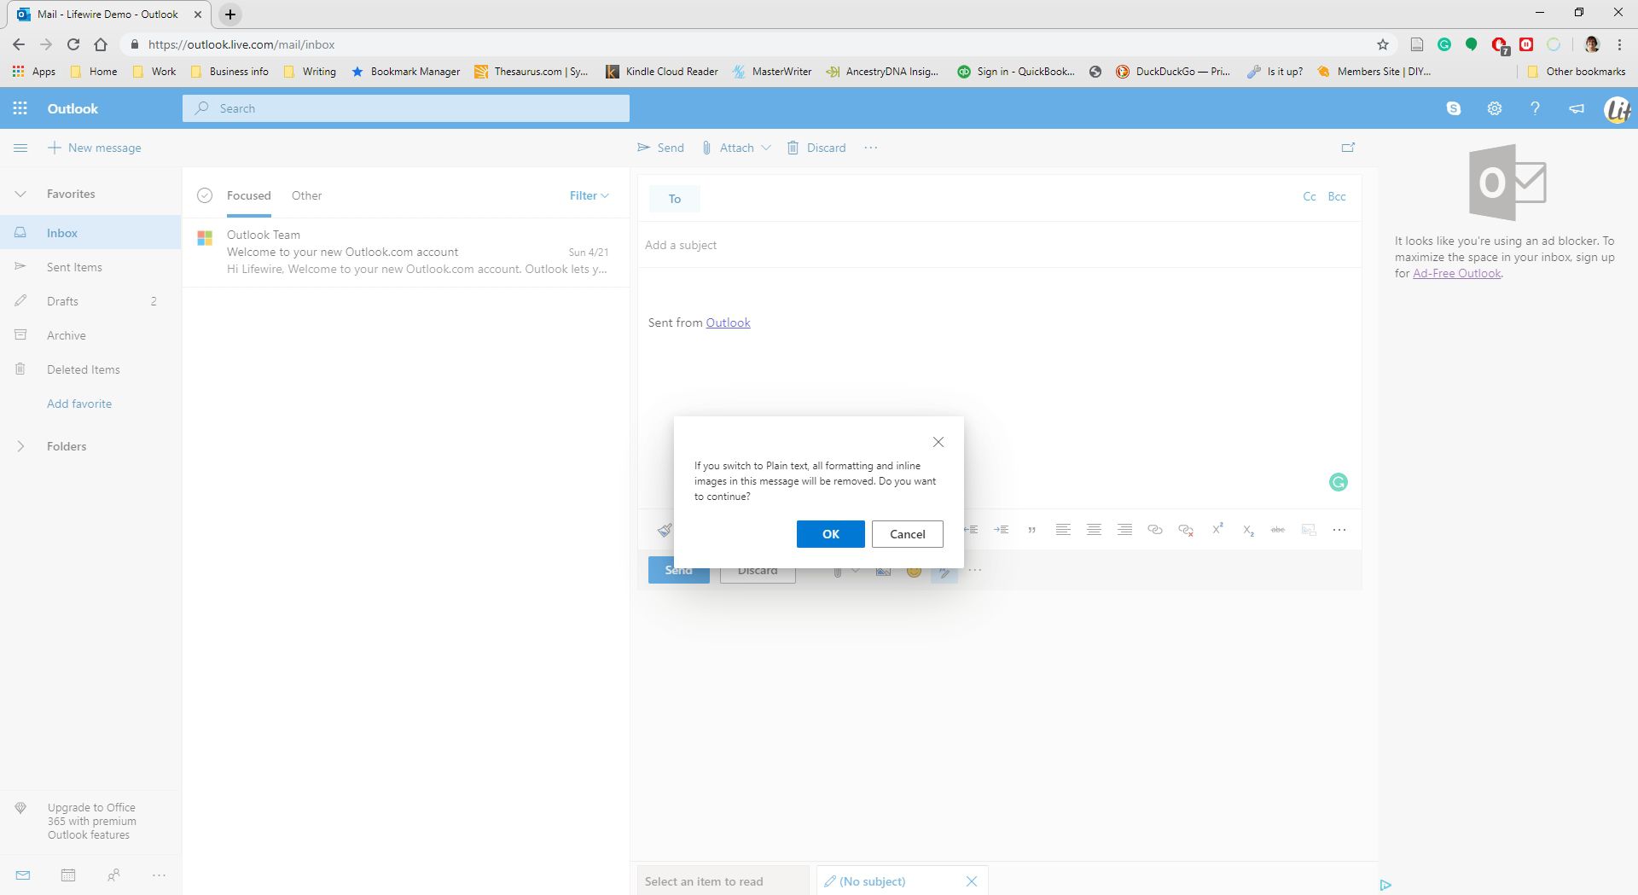Reload the page in Chrome

click(73, 44)
